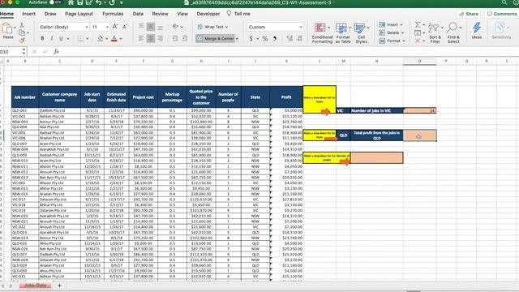Toggle Merge & Center
This screenshot has width=519, height=292.
pos(216,38)
